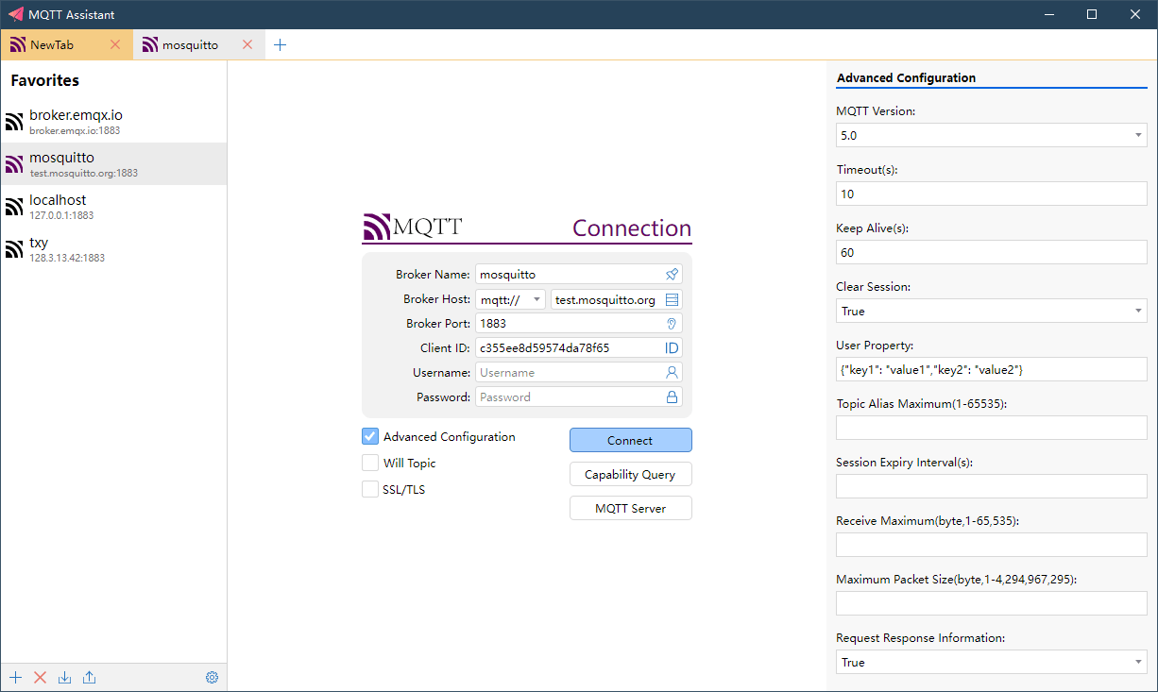This screenshot has height=692, width=1158.
Task: Open Request Response Information dropdown
Action: pos(992,662)
